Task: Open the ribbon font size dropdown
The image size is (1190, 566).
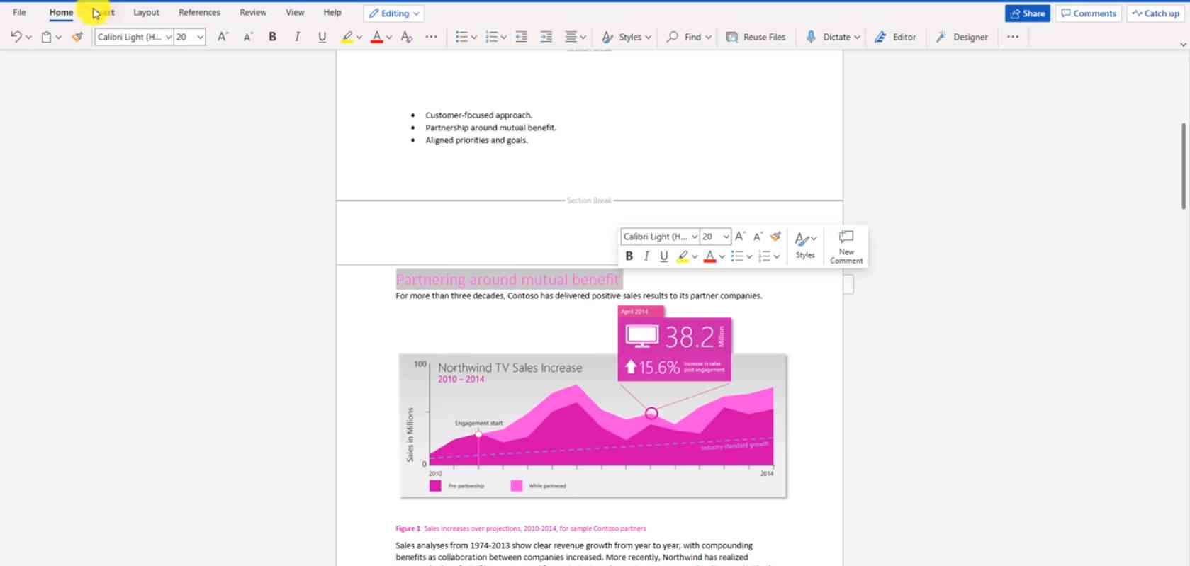Action: click(x=200, y=37)
